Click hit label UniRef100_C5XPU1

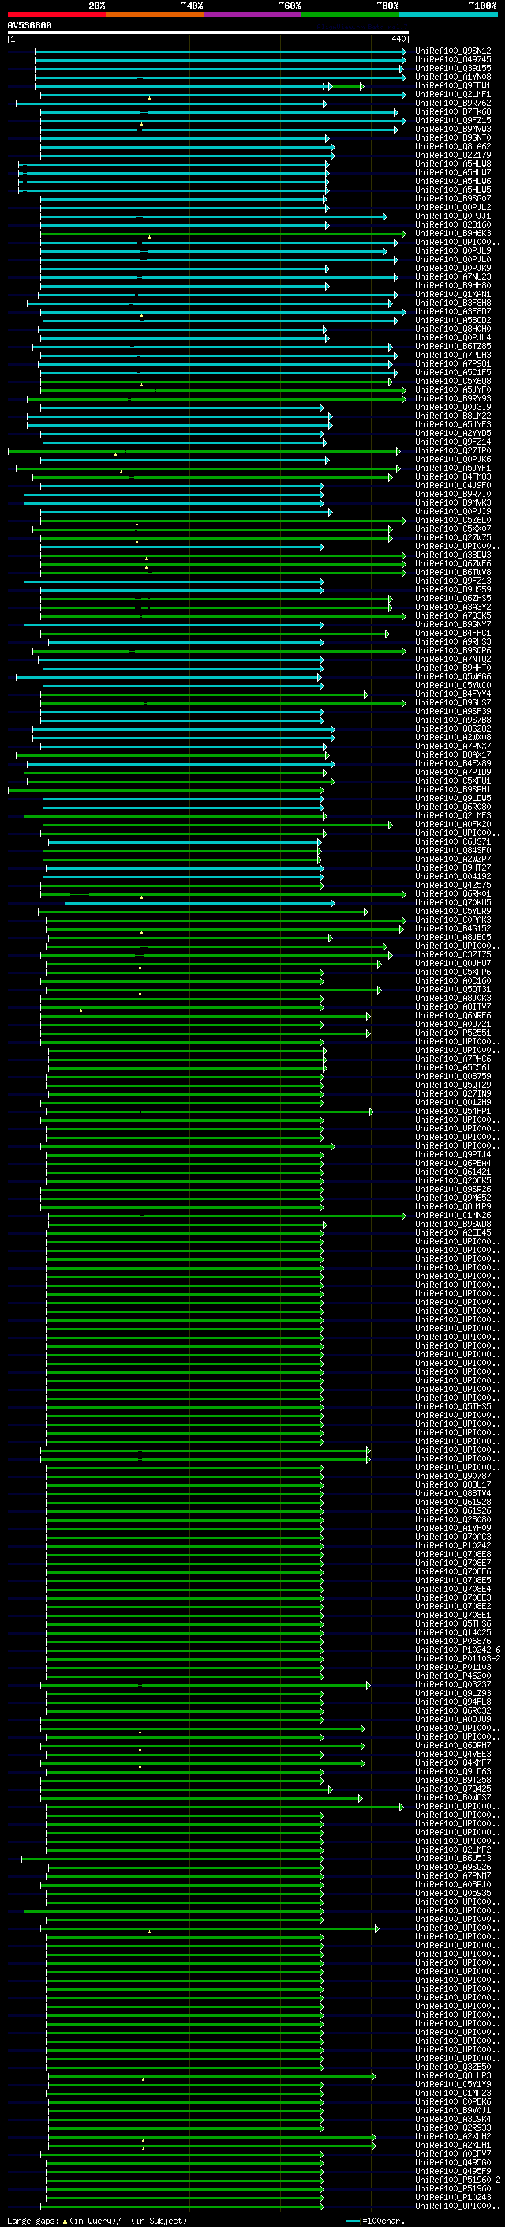coord(453,781)
